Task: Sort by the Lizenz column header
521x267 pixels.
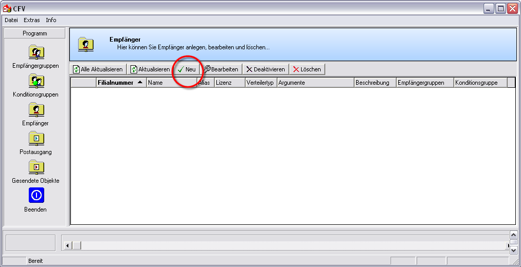Action: (230, 83)
